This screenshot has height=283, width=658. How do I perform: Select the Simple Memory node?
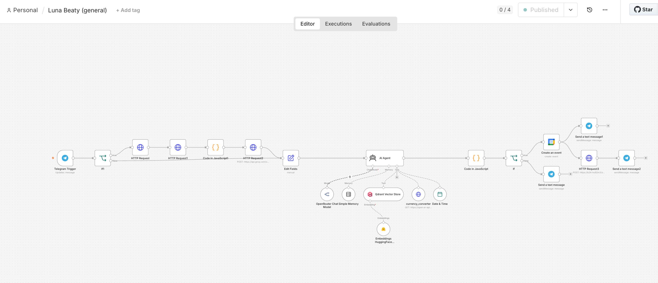coord(349,194)
